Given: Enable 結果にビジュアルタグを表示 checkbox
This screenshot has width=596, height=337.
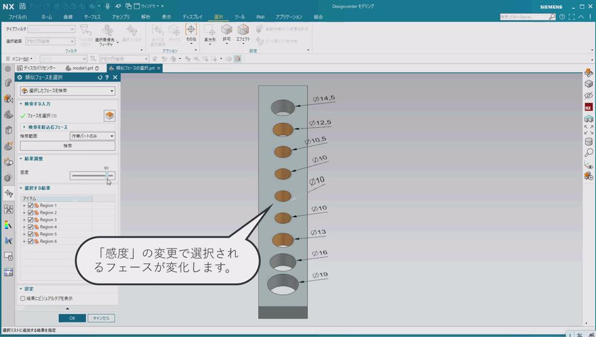Looking at the screenshot, I should click(x=23, y=298).
